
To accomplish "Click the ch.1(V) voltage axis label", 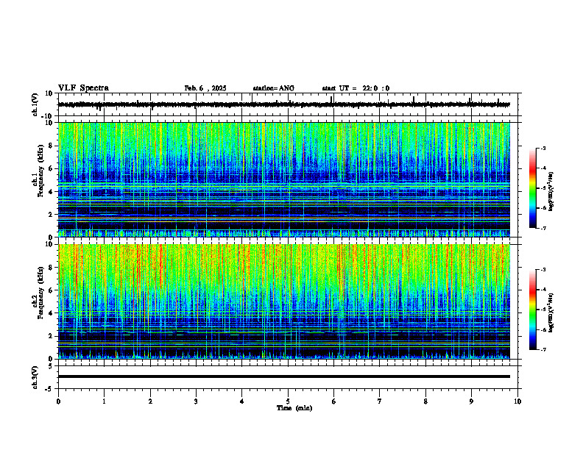I will pyautogui.click(x=35, y=104).
